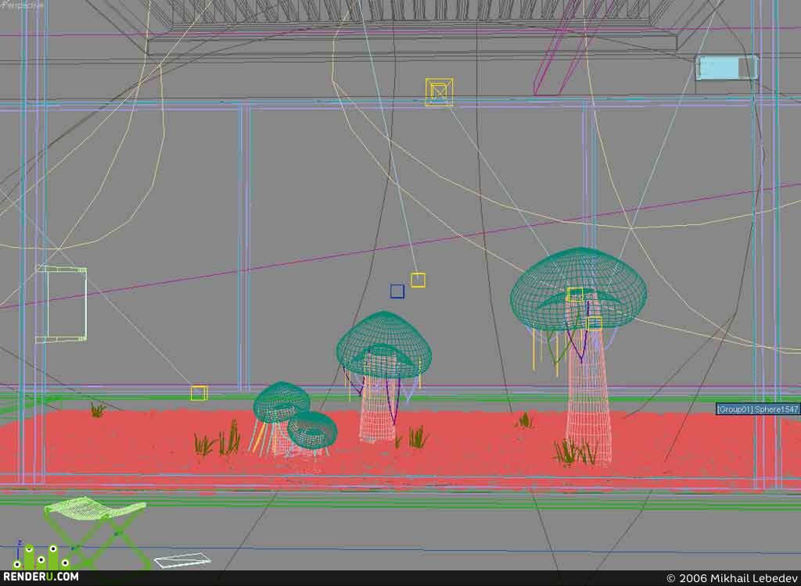Screen dimensions: 801x586
Task: Select the light cyan box at upper right
Action: click(727, 68)
